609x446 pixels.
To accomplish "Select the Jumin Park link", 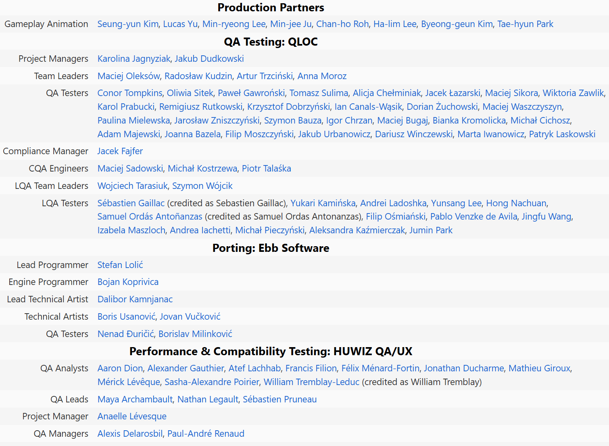I will 431,230.
